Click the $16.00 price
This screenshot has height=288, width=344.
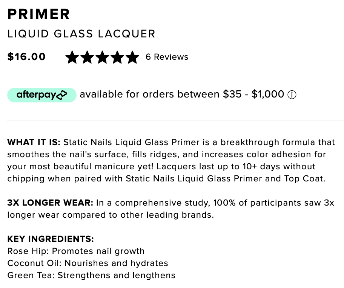26,57
